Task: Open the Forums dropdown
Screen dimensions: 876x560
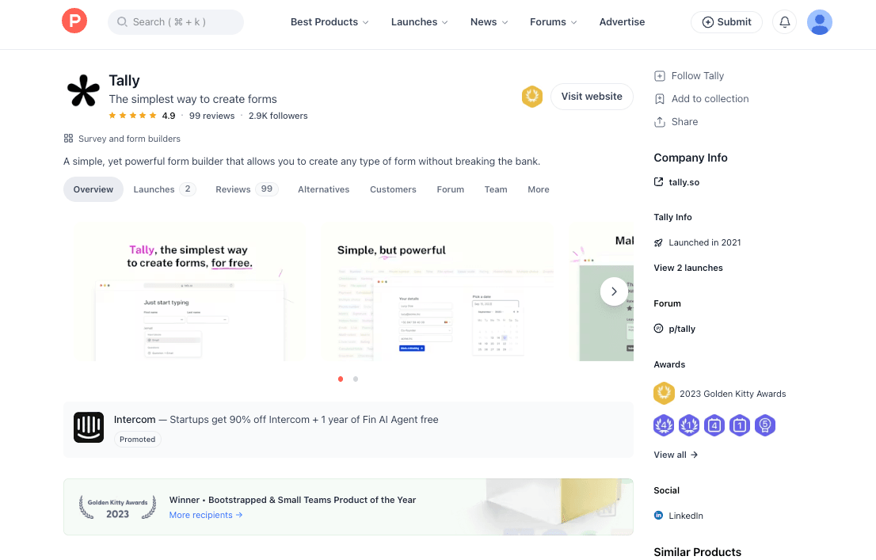Action: (x=554, y=22)
